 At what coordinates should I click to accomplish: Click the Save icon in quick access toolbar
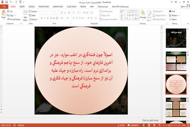7,2
